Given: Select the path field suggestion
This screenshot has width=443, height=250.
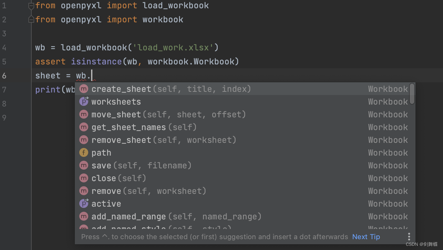Looking at the screenshot, I should (242, 153).
